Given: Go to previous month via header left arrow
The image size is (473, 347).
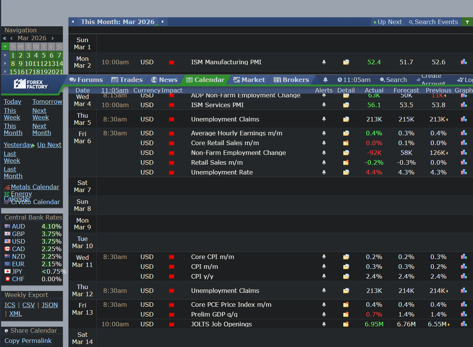Looking at the screenshot, I should tap(73, 22).
